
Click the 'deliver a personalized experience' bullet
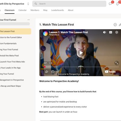pyautogui.click(x=65, y=107)
